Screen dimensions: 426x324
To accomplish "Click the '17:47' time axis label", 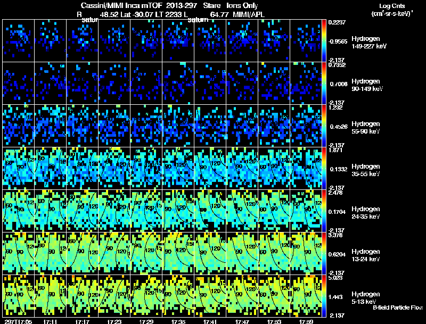I will 242,321.
